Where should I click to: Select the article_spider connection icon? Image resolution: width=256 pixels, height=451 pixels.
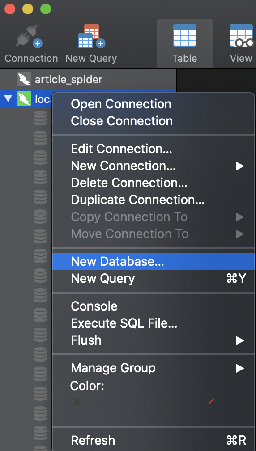[x=24, y=79]
